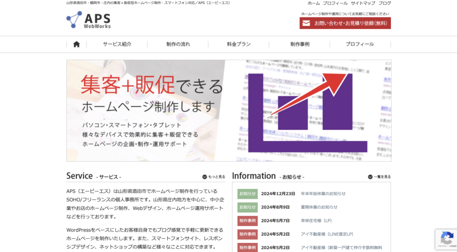Open the 制作の流れ navigation item
The image size is (457, 252).
point(178,44)
